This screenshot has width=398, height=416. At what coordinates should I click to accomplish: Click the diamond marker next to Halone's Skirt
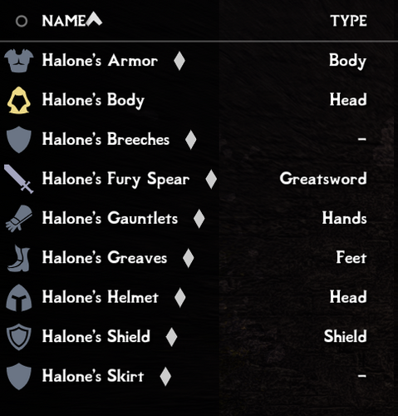click(x=165, y=376)
